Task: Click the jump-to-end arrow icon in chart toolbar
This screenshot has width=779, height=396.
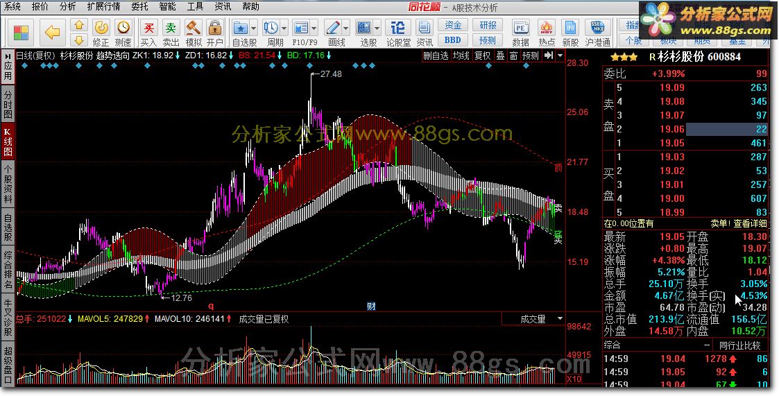Action: click(x=549, y=55)
